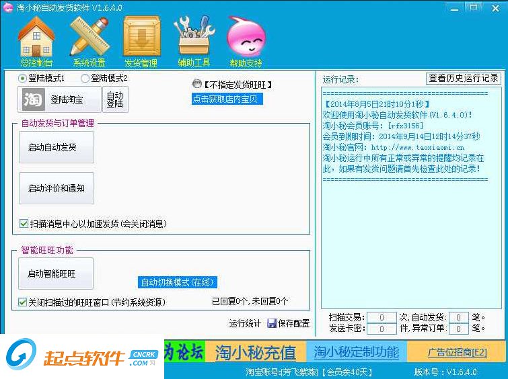The width and height of the screenshot is (508, 379).
Task: Maximize the 淘小秘 window
Action: click(474, 7)
